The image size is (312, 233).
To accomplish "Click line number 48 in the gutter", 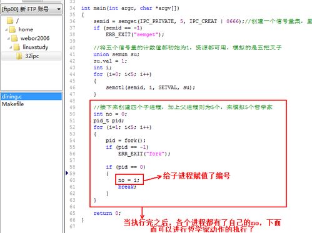I will (x=73, y=101).
